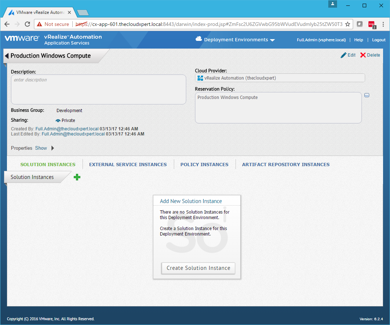The height and width of the screenshot is (325, 390).
Task: Click the Create Solution Instance button
Action: pos(198,268)
